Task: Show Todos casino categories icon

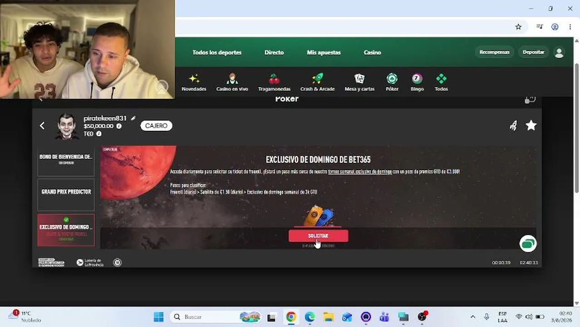Action: [441, 79]
